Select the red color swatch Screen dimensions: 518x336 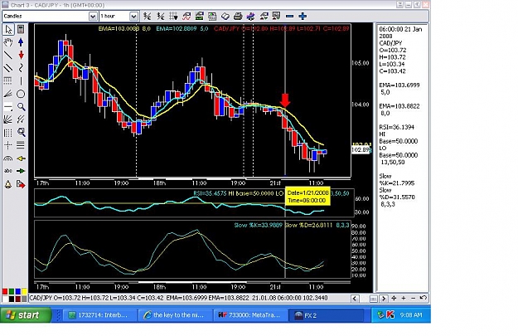5,291
